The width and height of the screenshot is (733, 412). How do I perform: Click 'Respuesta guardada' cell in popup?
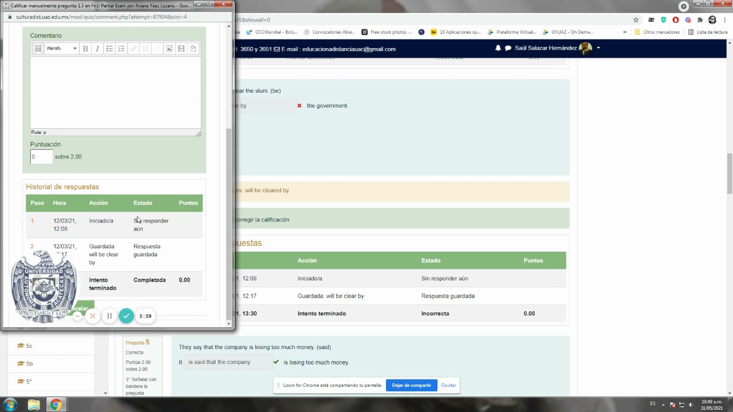(x=147, y=250)
